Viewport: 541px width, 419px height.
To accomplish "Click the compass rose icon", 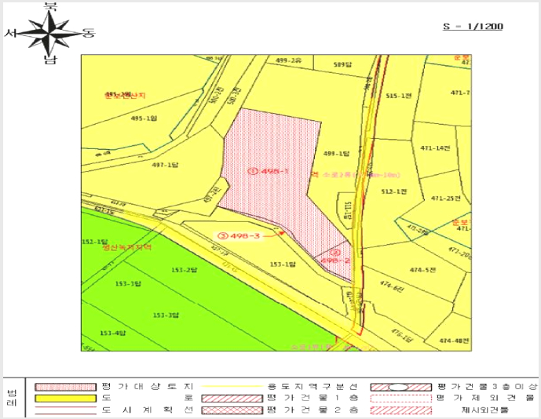I will point(50,34).
